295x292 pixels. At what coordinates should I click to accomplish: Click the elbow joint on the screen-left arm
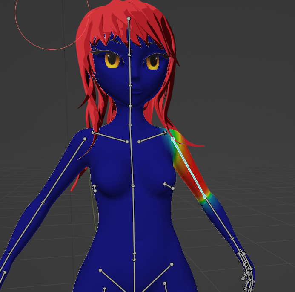point(43,203)
